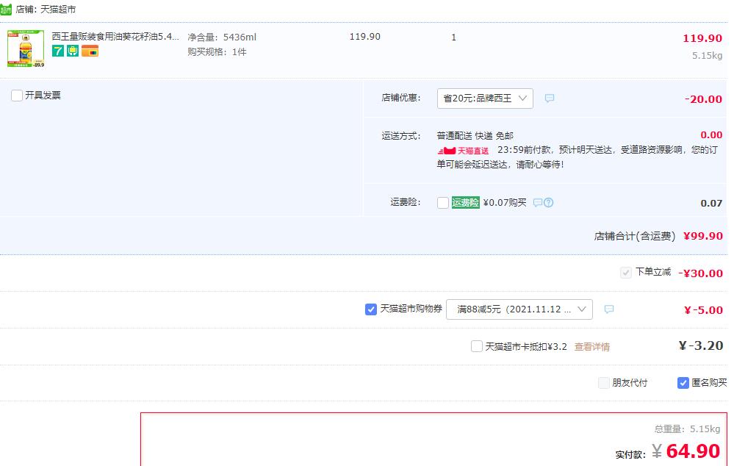Click the 购买规格: 1件 text

(x=217, y=52)
